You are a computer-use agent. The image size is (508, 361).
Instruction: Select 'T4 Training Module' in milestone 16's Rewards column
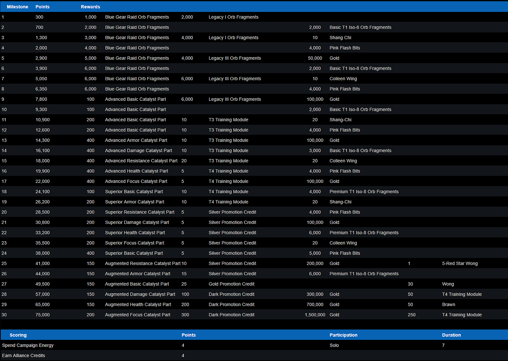pyautogui.click(x=229, y=171)
